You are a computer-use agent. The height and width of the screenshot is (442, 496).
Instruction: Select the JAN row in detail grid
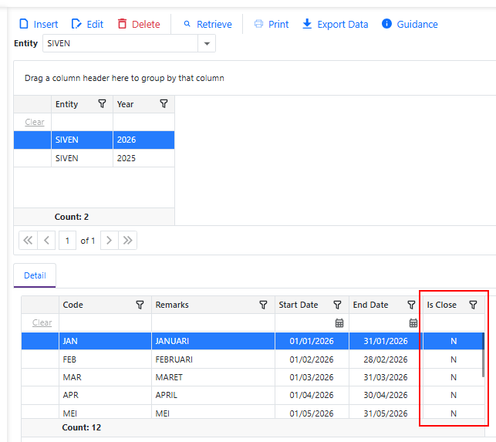pyautogui.click(x=252, y=341)
